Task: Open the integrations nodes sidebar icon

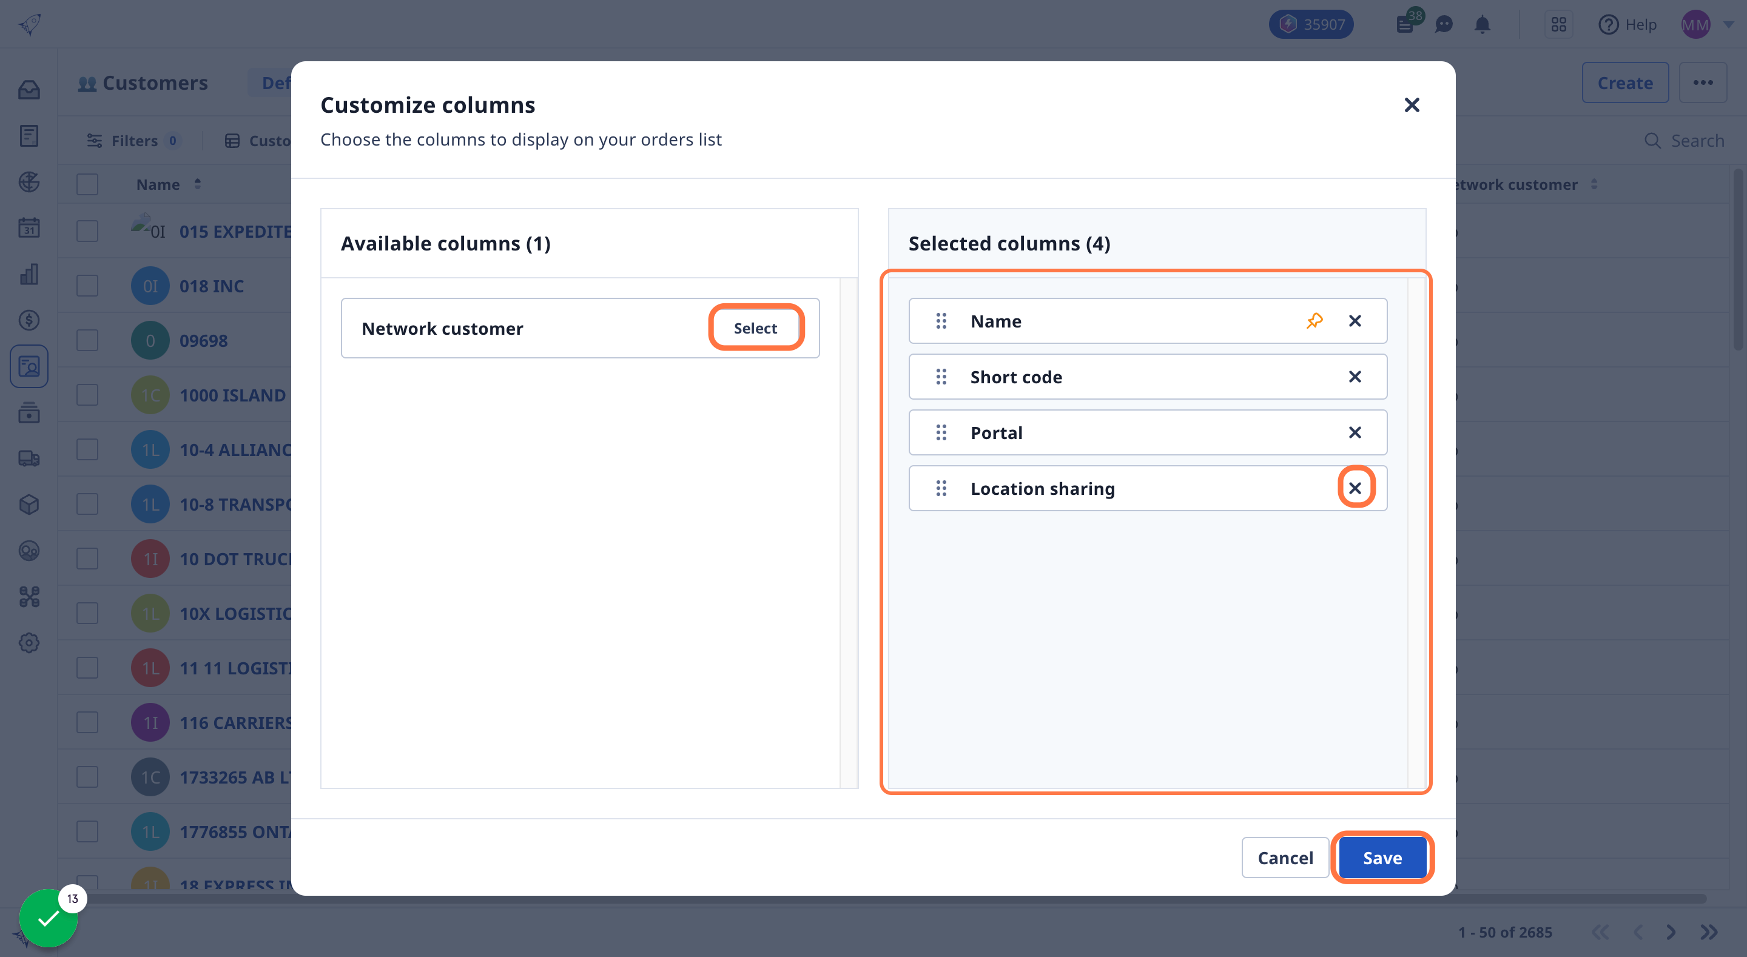Action: (29, 597)
